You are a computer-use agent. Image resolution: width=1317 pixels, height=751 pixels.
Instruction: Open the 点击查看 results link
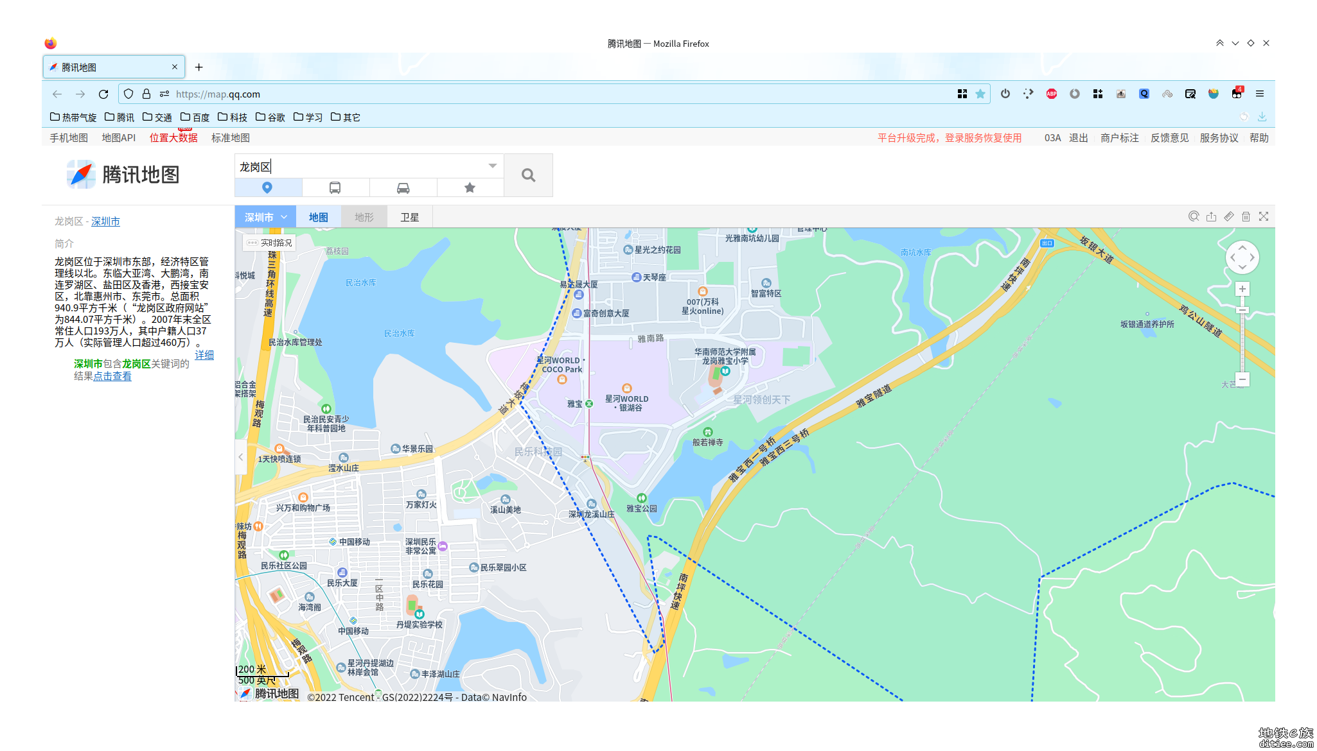point(112,376)
